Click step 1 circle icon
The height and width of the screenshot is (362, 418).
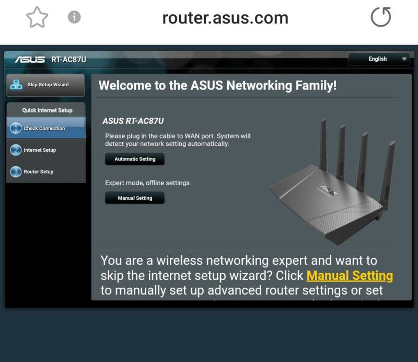[x=16, y=128]
